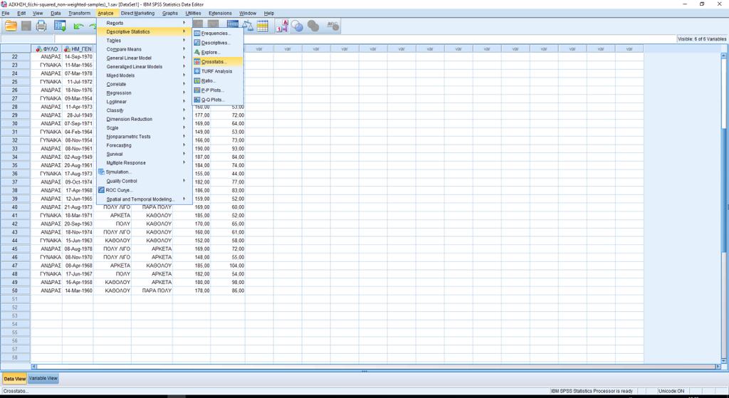
Task: Open Use Variable Sets icon
Action: pos(297,26)
